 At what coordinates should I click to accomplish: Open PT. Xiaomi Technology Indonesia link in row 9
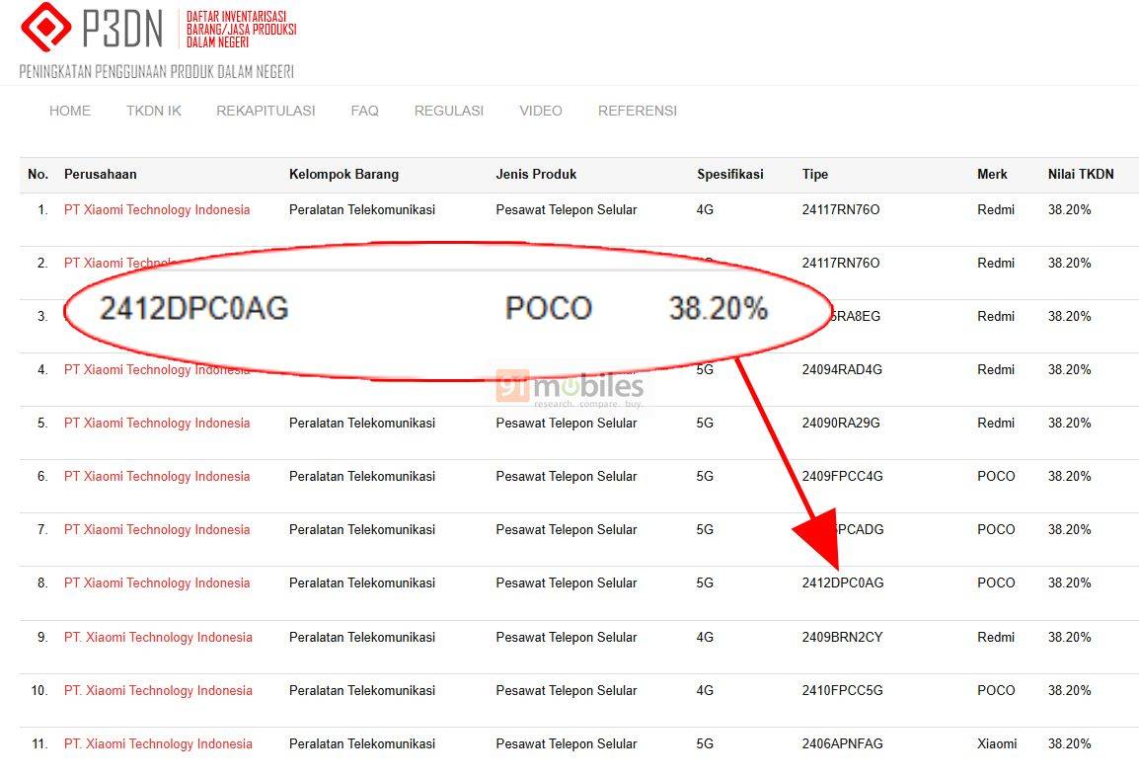pos(158,637)
